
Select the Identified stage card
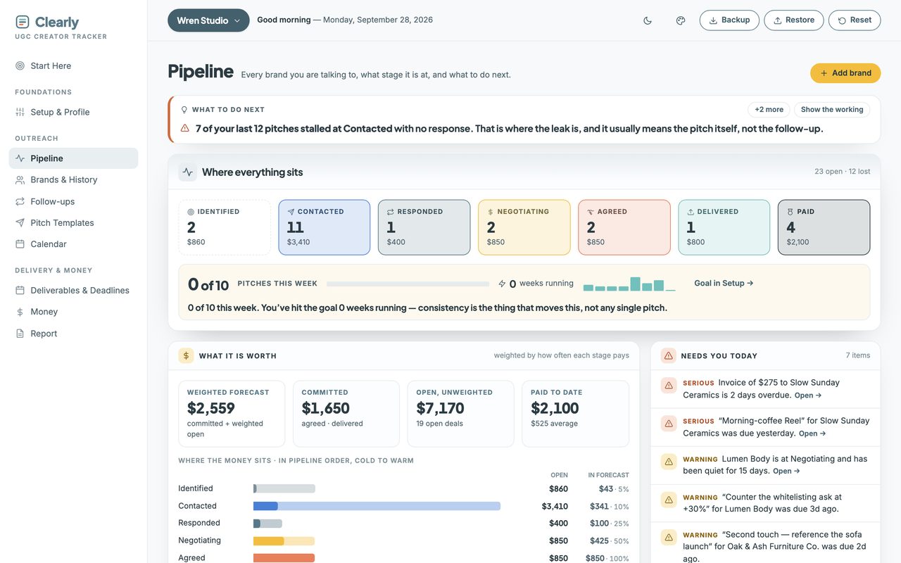[x=225, y=227]
